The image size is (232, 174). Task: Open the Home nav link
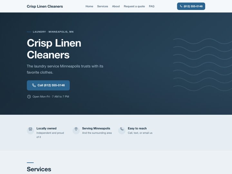(89, 6)
